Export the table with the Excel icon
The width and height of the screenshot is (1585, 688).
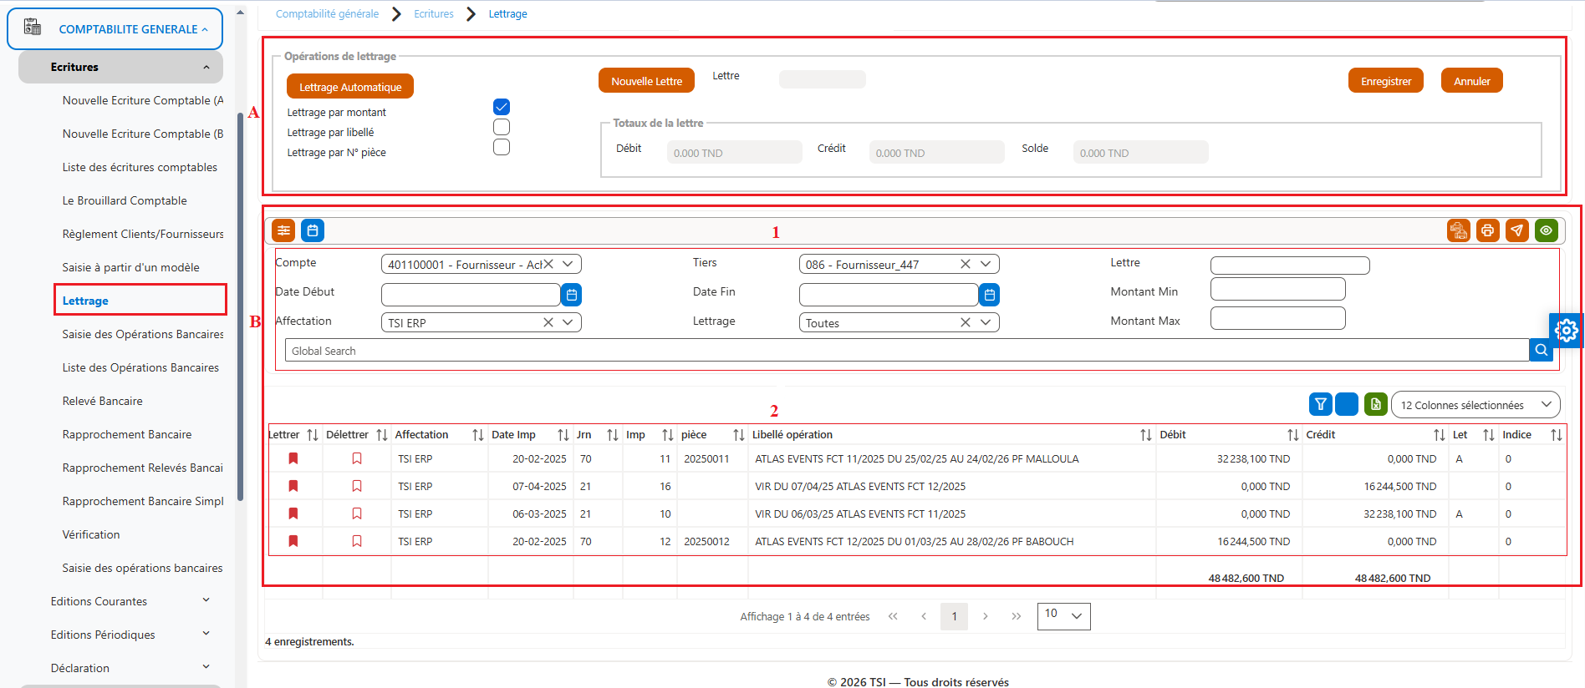point(1375,404)
